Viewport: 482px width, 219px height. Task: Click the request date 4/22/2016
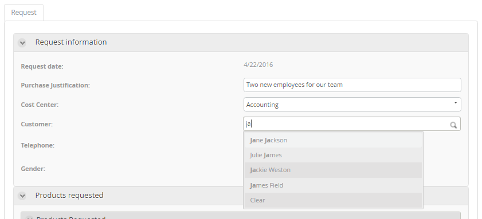point(258,65)
